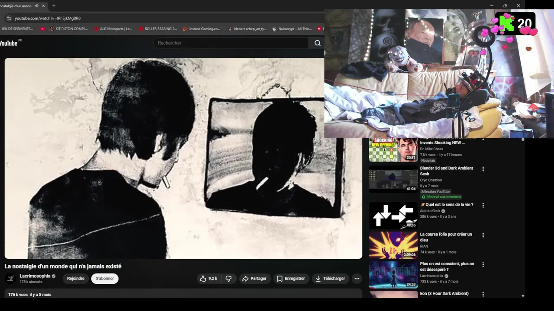Open RIAN channel name
Viewport: 554px width, 311px height.
[x=424, y=246]
